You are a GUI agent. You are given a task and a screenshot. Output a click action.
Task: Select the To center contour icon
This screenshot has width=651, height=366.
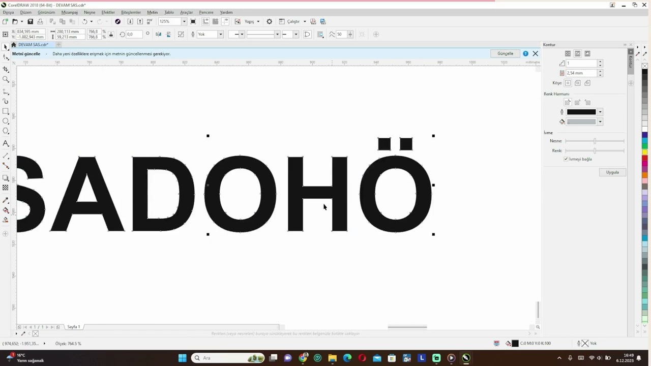568,53
